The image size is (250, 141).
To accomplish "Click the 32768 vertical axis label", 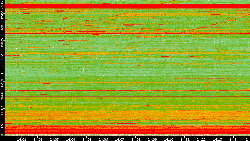I will click(x=2, y=70).
